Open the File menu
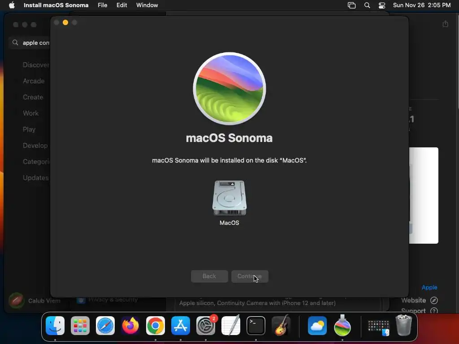The image size is (459, 344). [x=102, y=5]
